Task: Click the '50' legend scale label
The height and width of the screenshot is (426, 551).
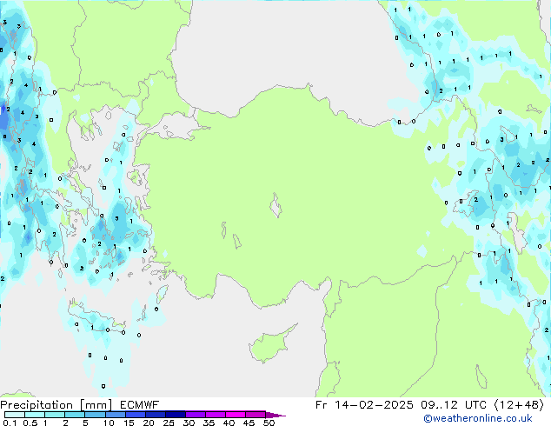Action: click(x=269, y=423)
